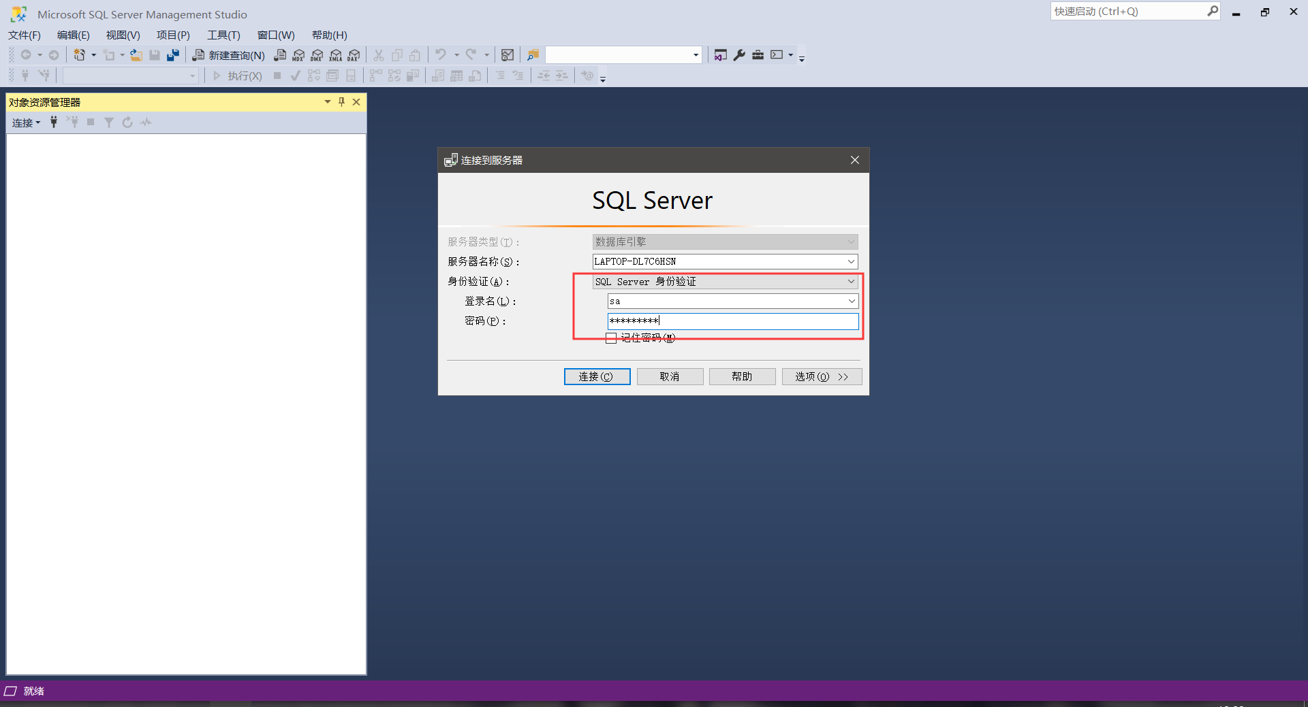The width and height of the screenshot is (1308, 707).
Task: Refresh the Object Explorer tree
Action: (x=127, y=122)
